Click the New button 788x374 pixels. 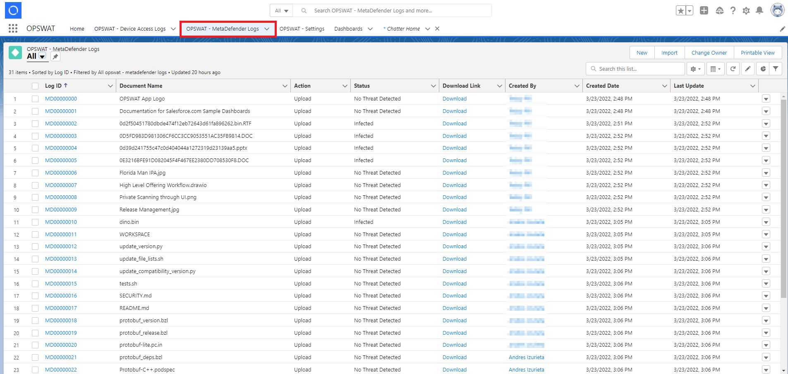(642, 53)
